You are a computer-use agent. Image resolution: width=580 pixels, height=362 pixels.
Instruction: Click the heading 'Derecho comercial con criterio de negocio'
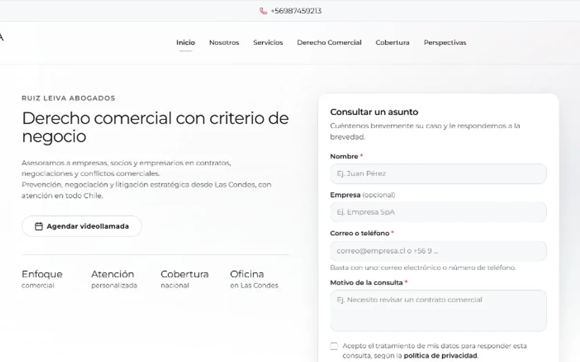[156, 127]
